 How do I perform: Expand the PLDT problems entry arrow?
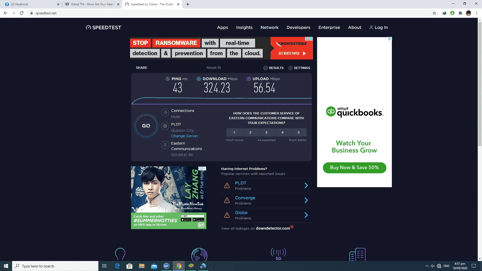click(x=306, y=185)
